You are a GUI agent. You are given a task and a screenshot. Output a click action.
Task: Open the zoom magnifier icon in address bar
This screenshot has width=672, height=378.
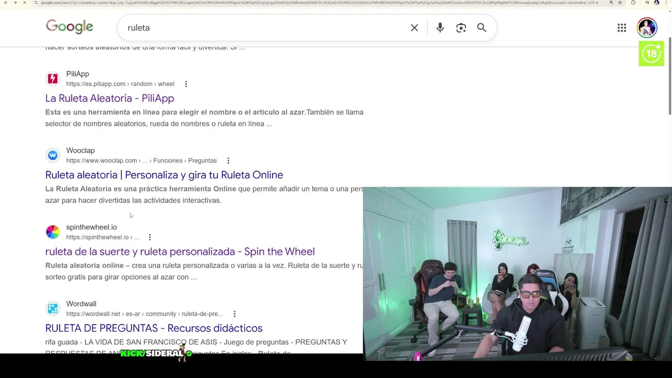pyautogui.click(x=611, y=3)
